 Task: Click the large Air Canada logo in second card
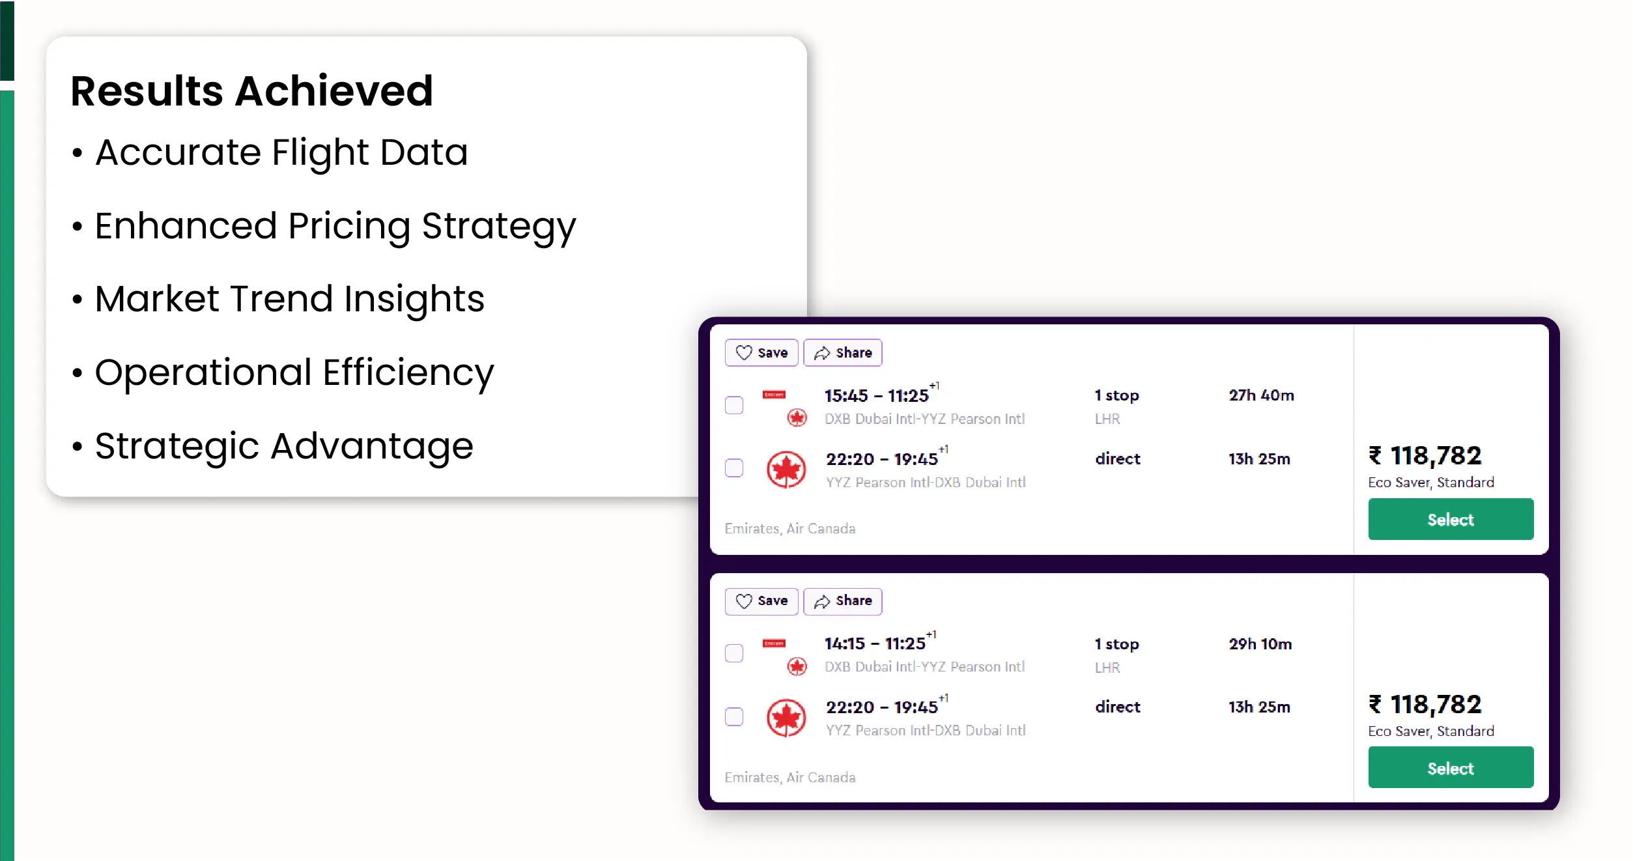[x=786, y=718]
